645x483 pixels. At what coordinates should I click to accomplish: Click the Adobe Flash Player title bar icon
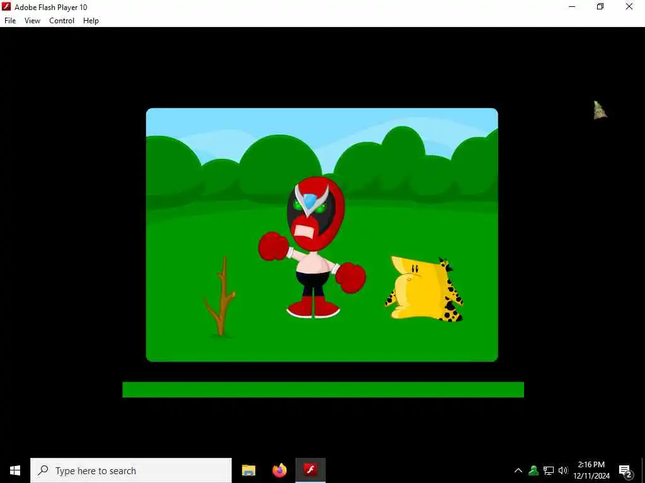tap(6, 6)
